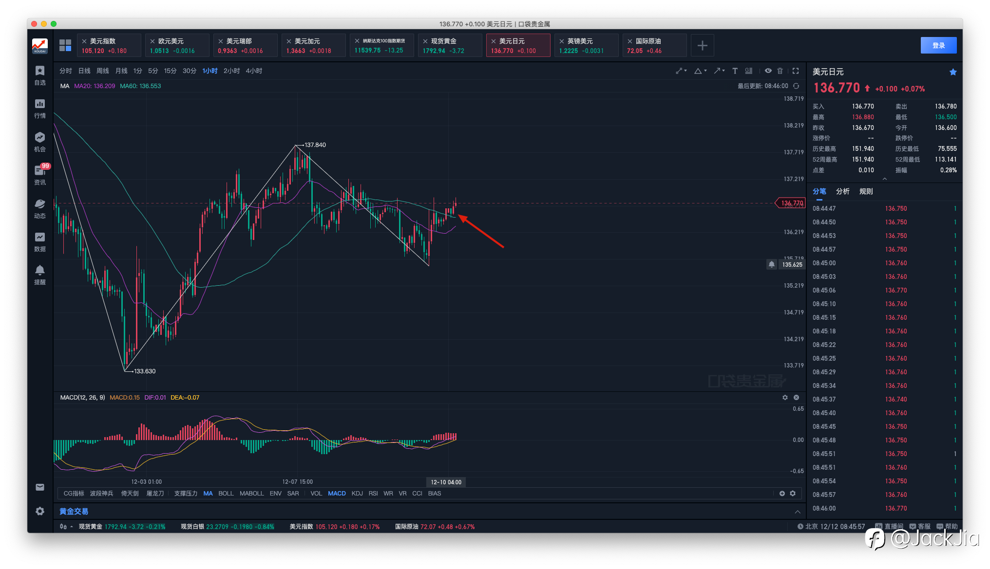Toggle the favorite star for 美元日元
This screenshot has width=990, height=569.
[953, 72]
